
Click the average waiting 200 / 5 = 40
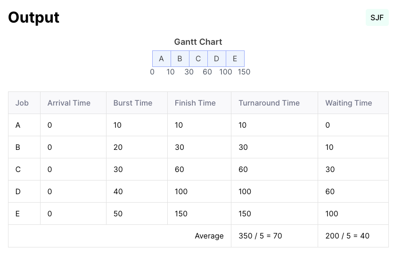pyautogui.click(x=347, y=236)
